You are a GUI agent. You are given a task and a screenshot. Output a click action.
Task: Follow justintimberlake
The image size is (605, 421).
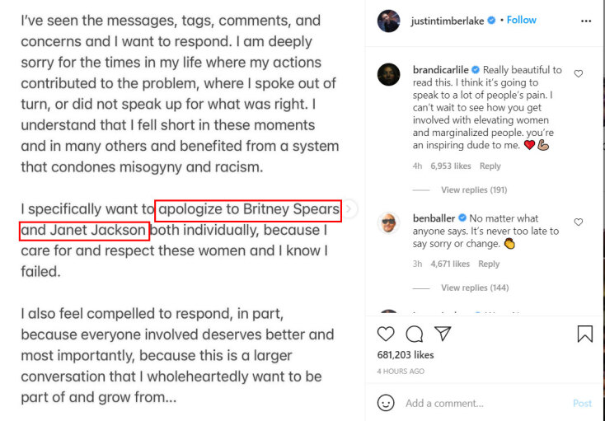(x=522, y=21)
